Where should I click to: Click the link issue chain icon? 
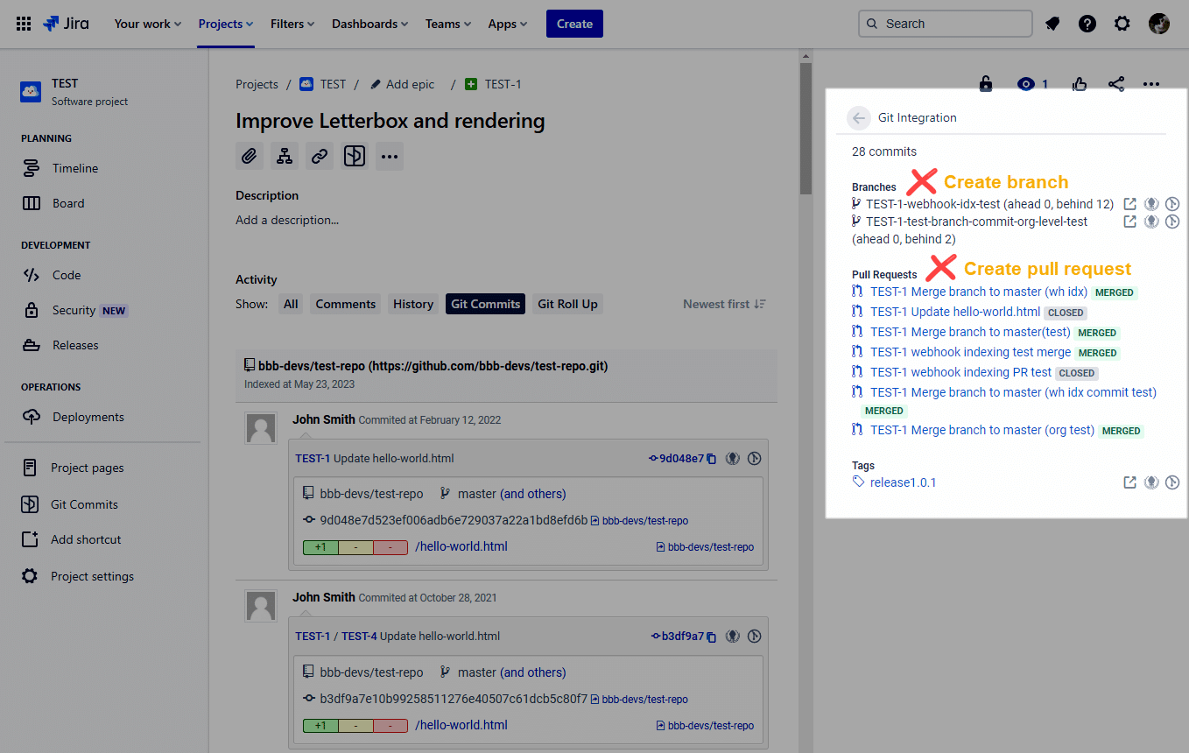(x=320, y=157)
